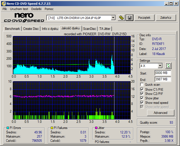Switch to the TA Jitter tab

click(x=105, y=29)
